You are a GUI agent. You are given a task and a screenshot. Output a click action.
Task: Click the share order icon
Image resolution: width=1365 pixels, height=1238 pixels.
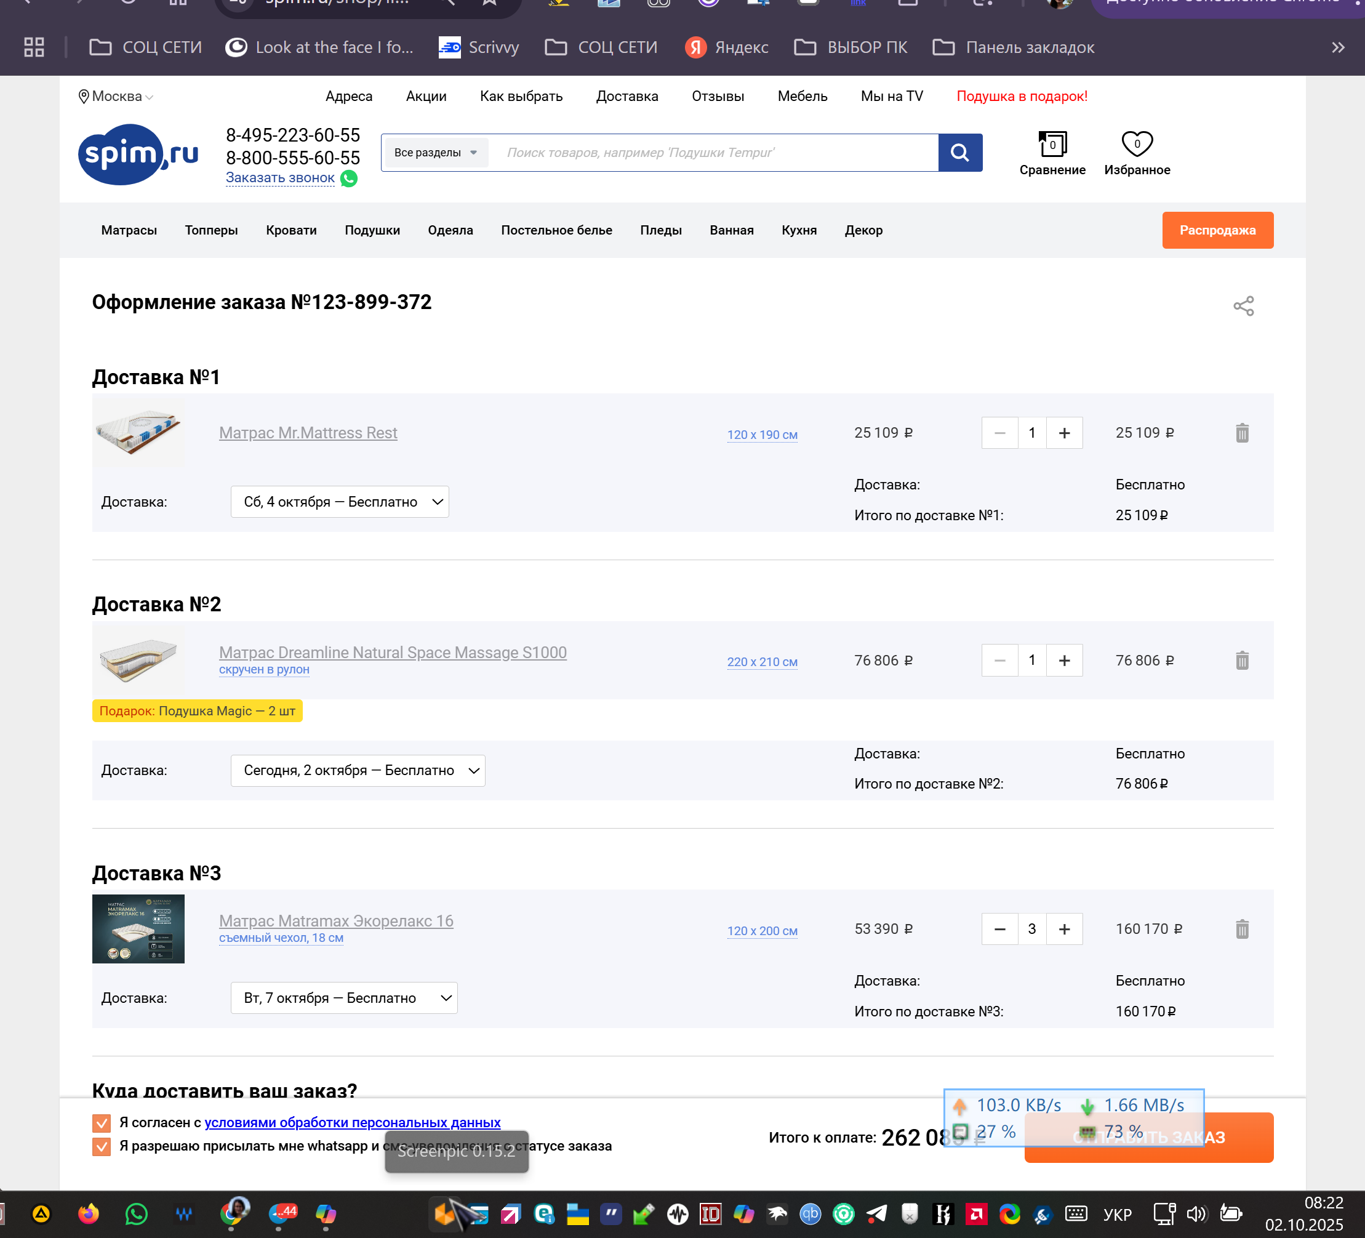[1243, 306]
